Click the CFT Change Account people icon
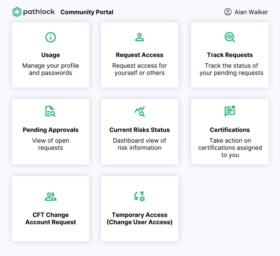The height and width of the screenshot is (256, 280). [x=50, y=196]
